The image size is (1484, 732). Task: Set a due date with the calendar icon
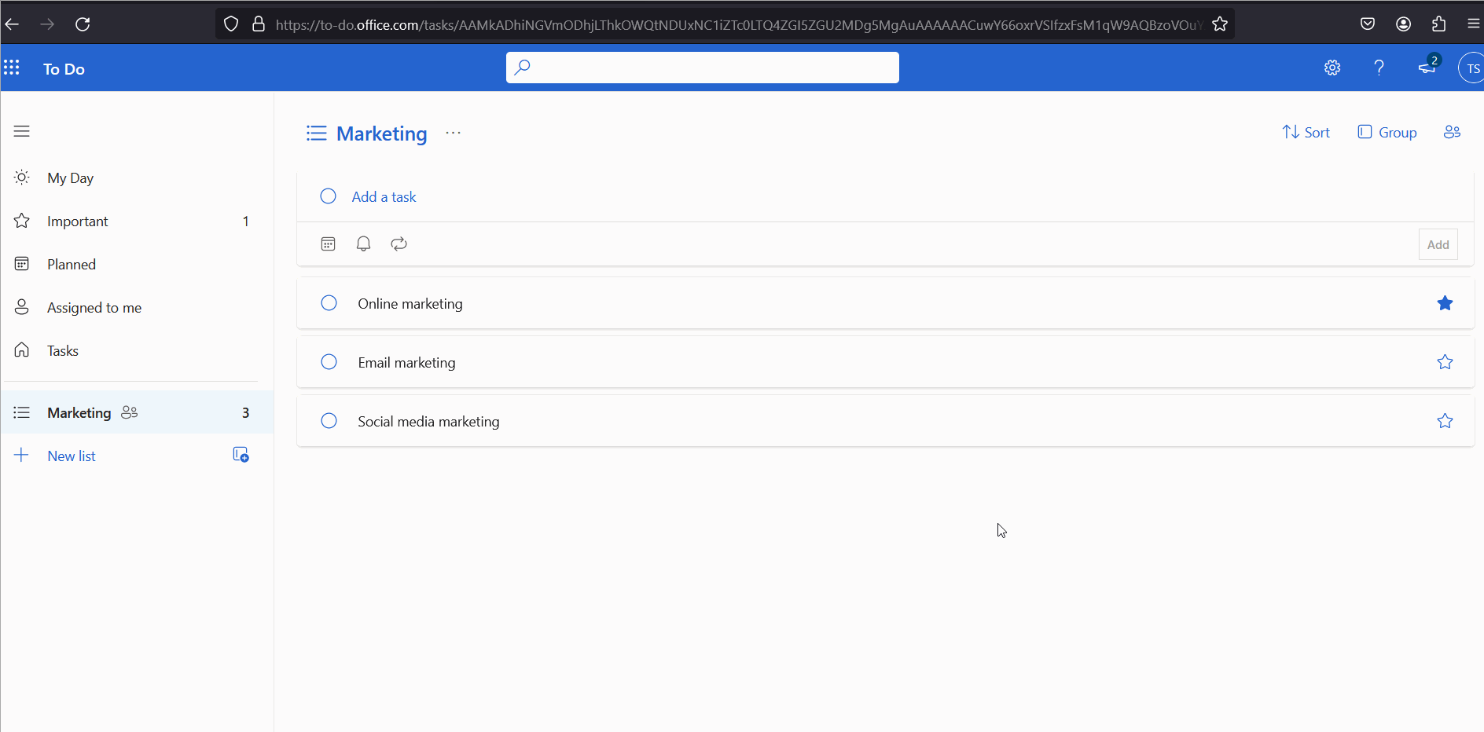click(x=328, y=243)
